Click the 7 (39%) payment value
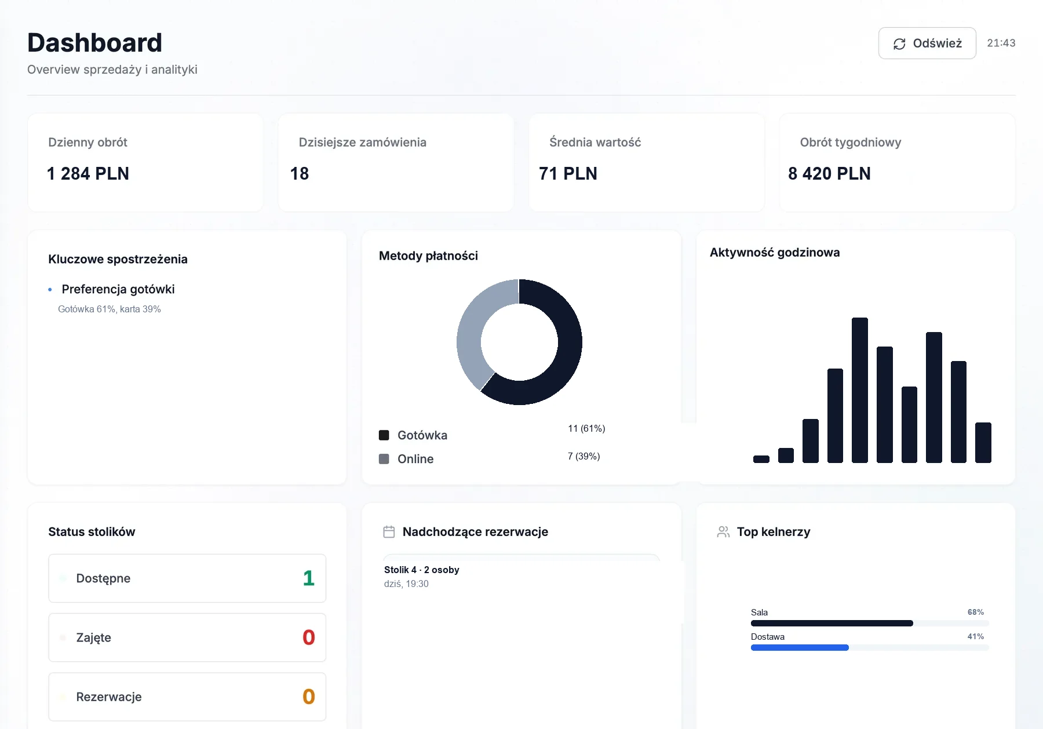The width and height of the screenshot is (1043, 729). point(584,457)
